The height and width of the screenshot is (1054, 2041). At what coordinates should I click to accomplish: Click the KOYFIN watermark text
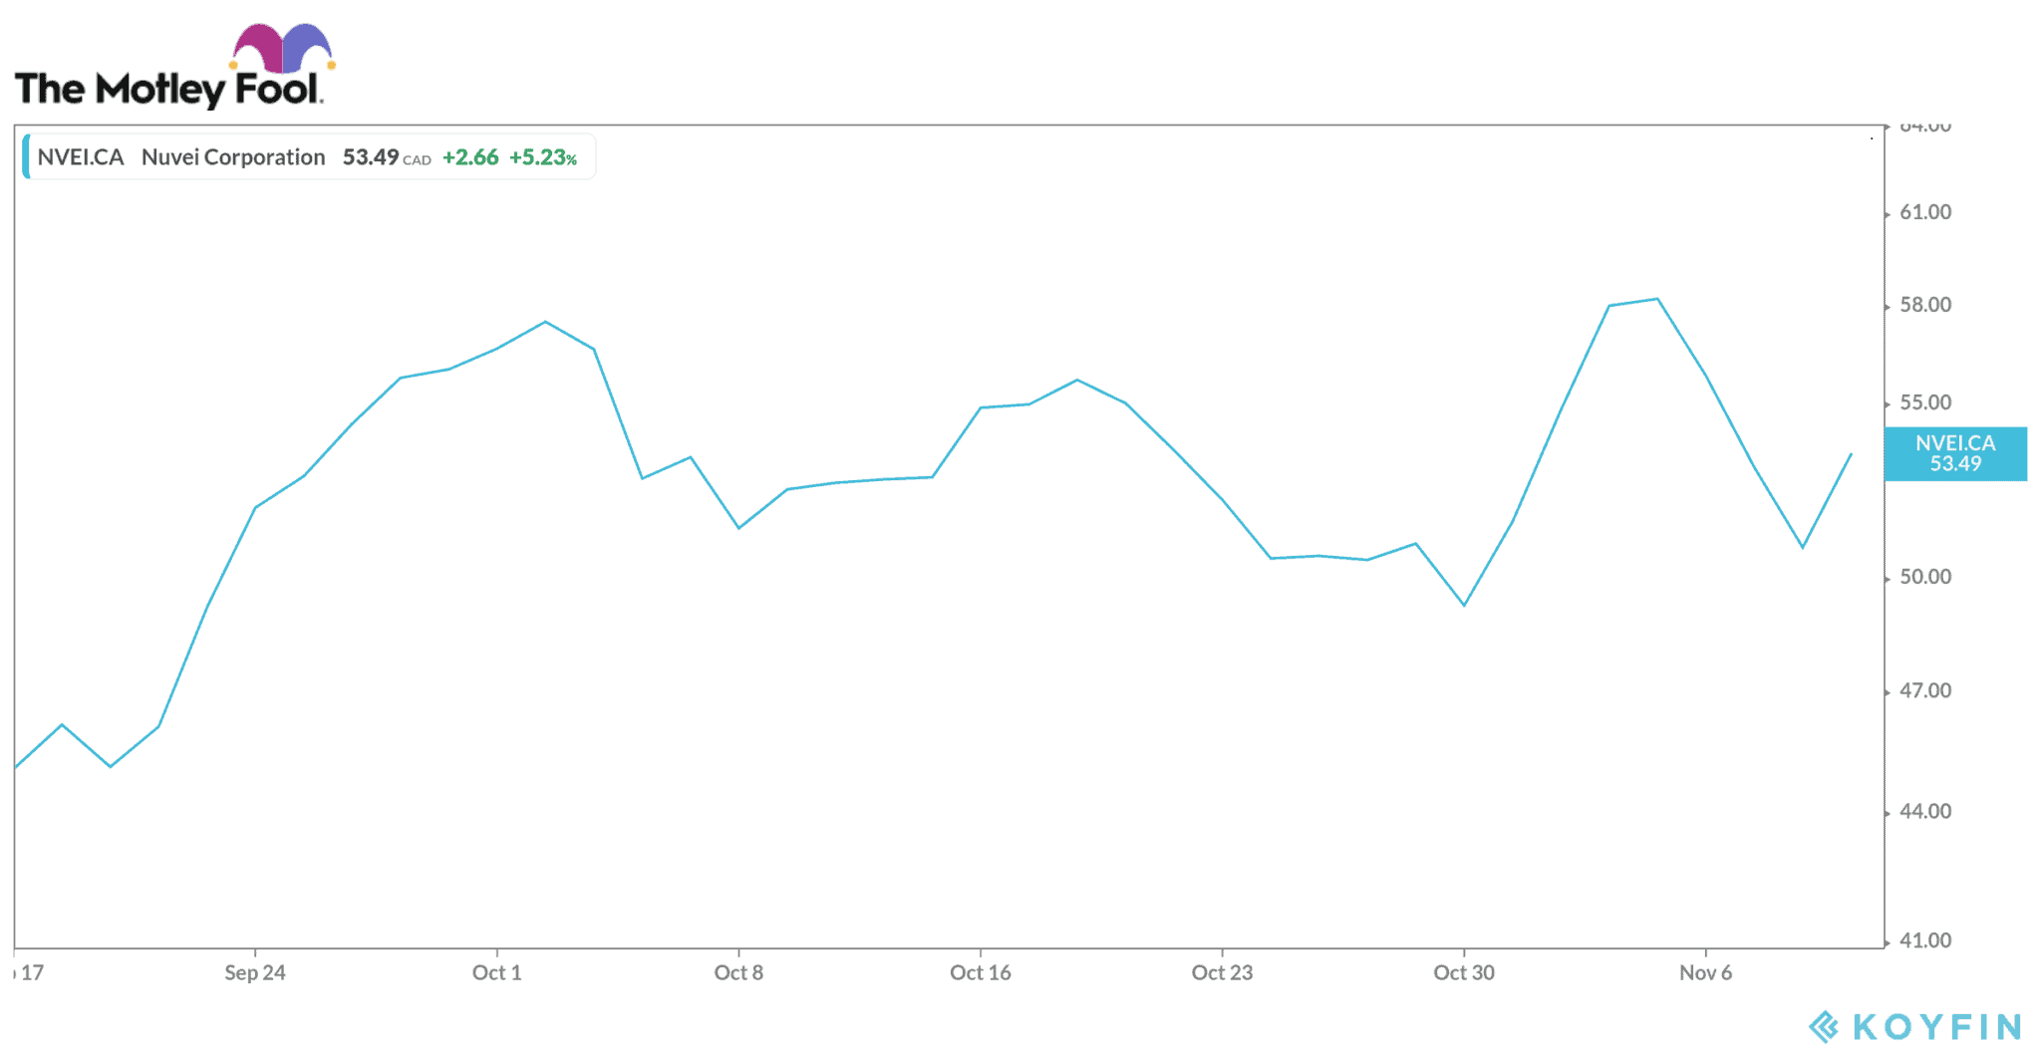[1936, 1026]
